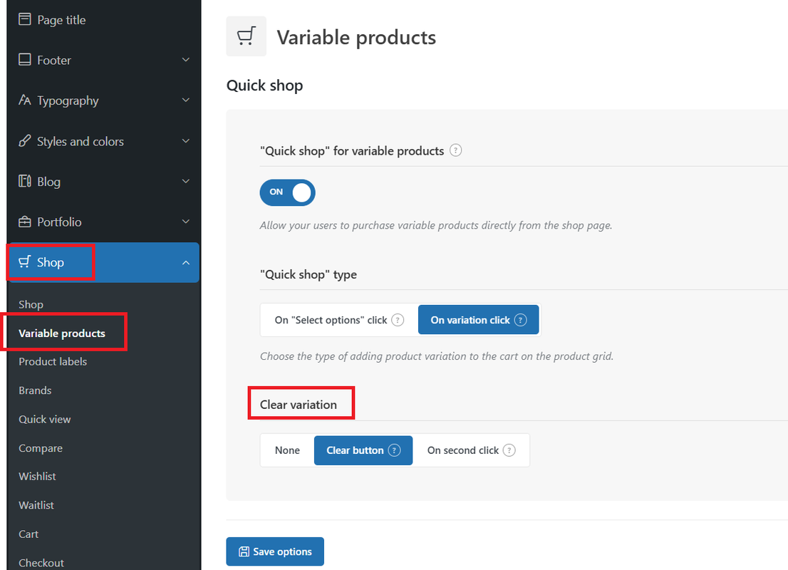Screen dimensions: 788x570
Task: Toggle the Quick shop ON switch
Action: 287,192
